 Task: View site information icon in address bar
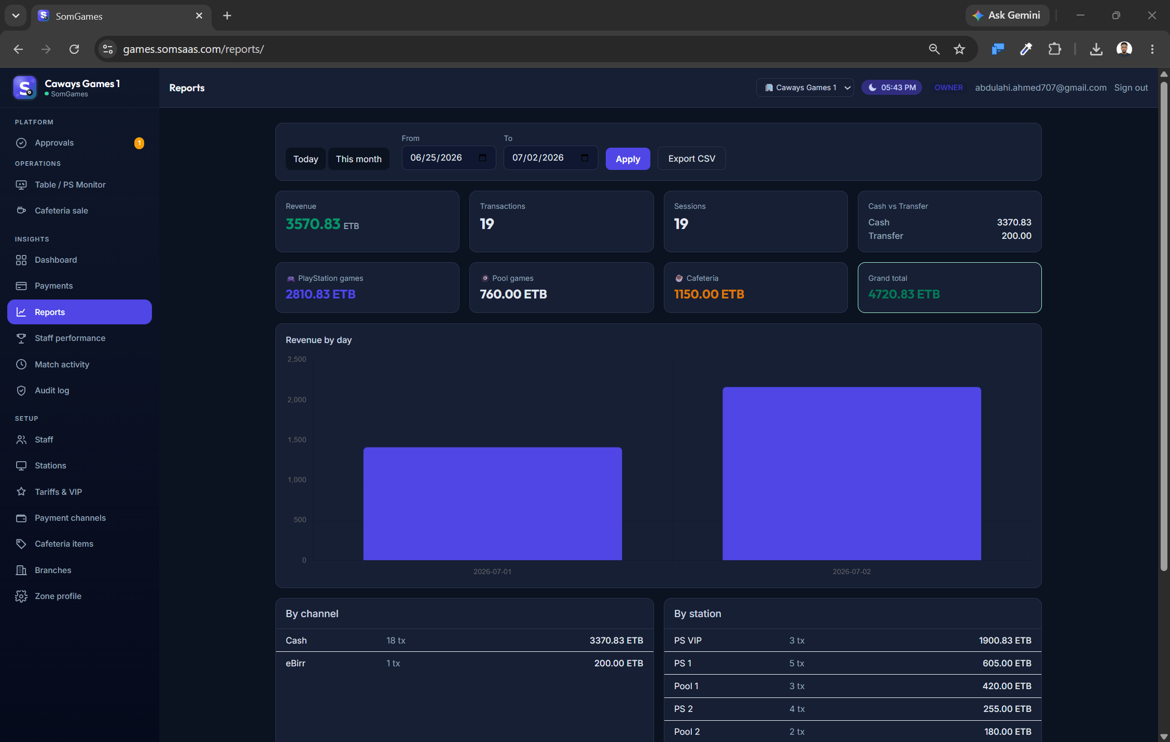[108, 49]
